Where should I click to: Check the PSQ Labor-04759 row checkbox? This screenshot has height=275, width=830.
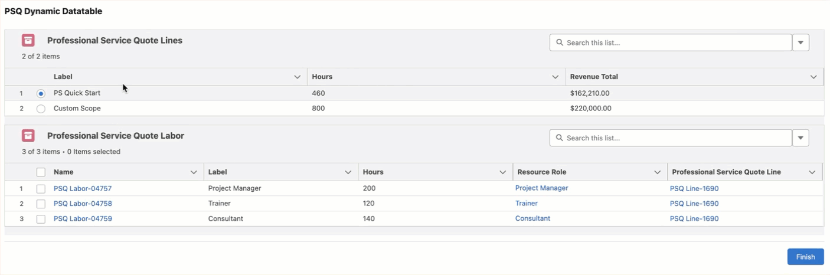click(41, 219)
